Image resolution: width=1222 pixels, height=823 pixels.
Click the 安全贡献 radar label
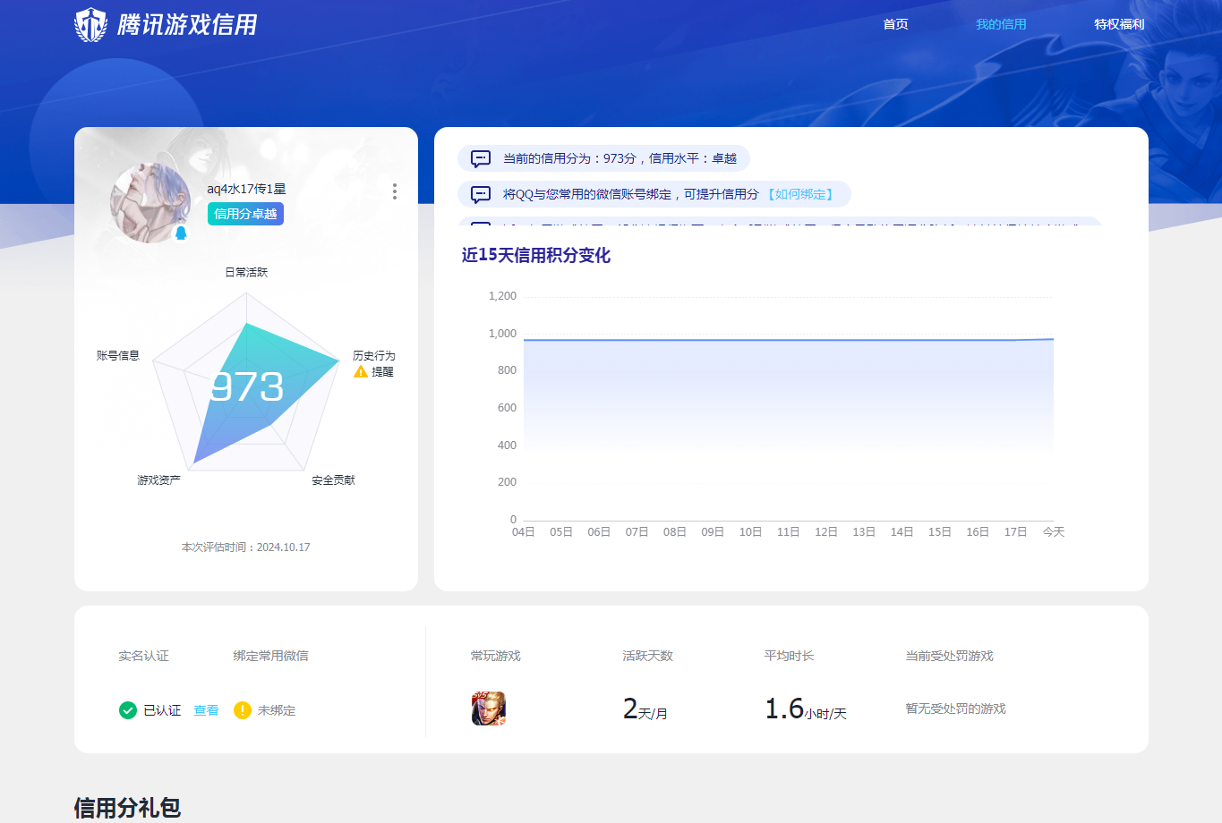point(333,480)
